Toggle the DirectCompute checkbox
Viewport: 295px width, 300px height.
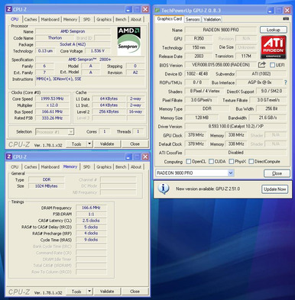(x=251, y=161)
